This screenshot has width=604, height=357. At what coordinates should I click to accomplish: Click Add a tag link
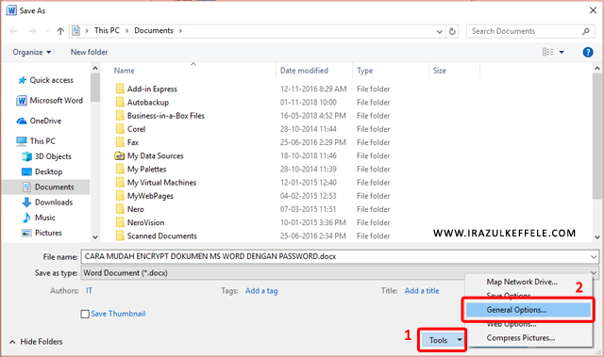pos(261,291)
